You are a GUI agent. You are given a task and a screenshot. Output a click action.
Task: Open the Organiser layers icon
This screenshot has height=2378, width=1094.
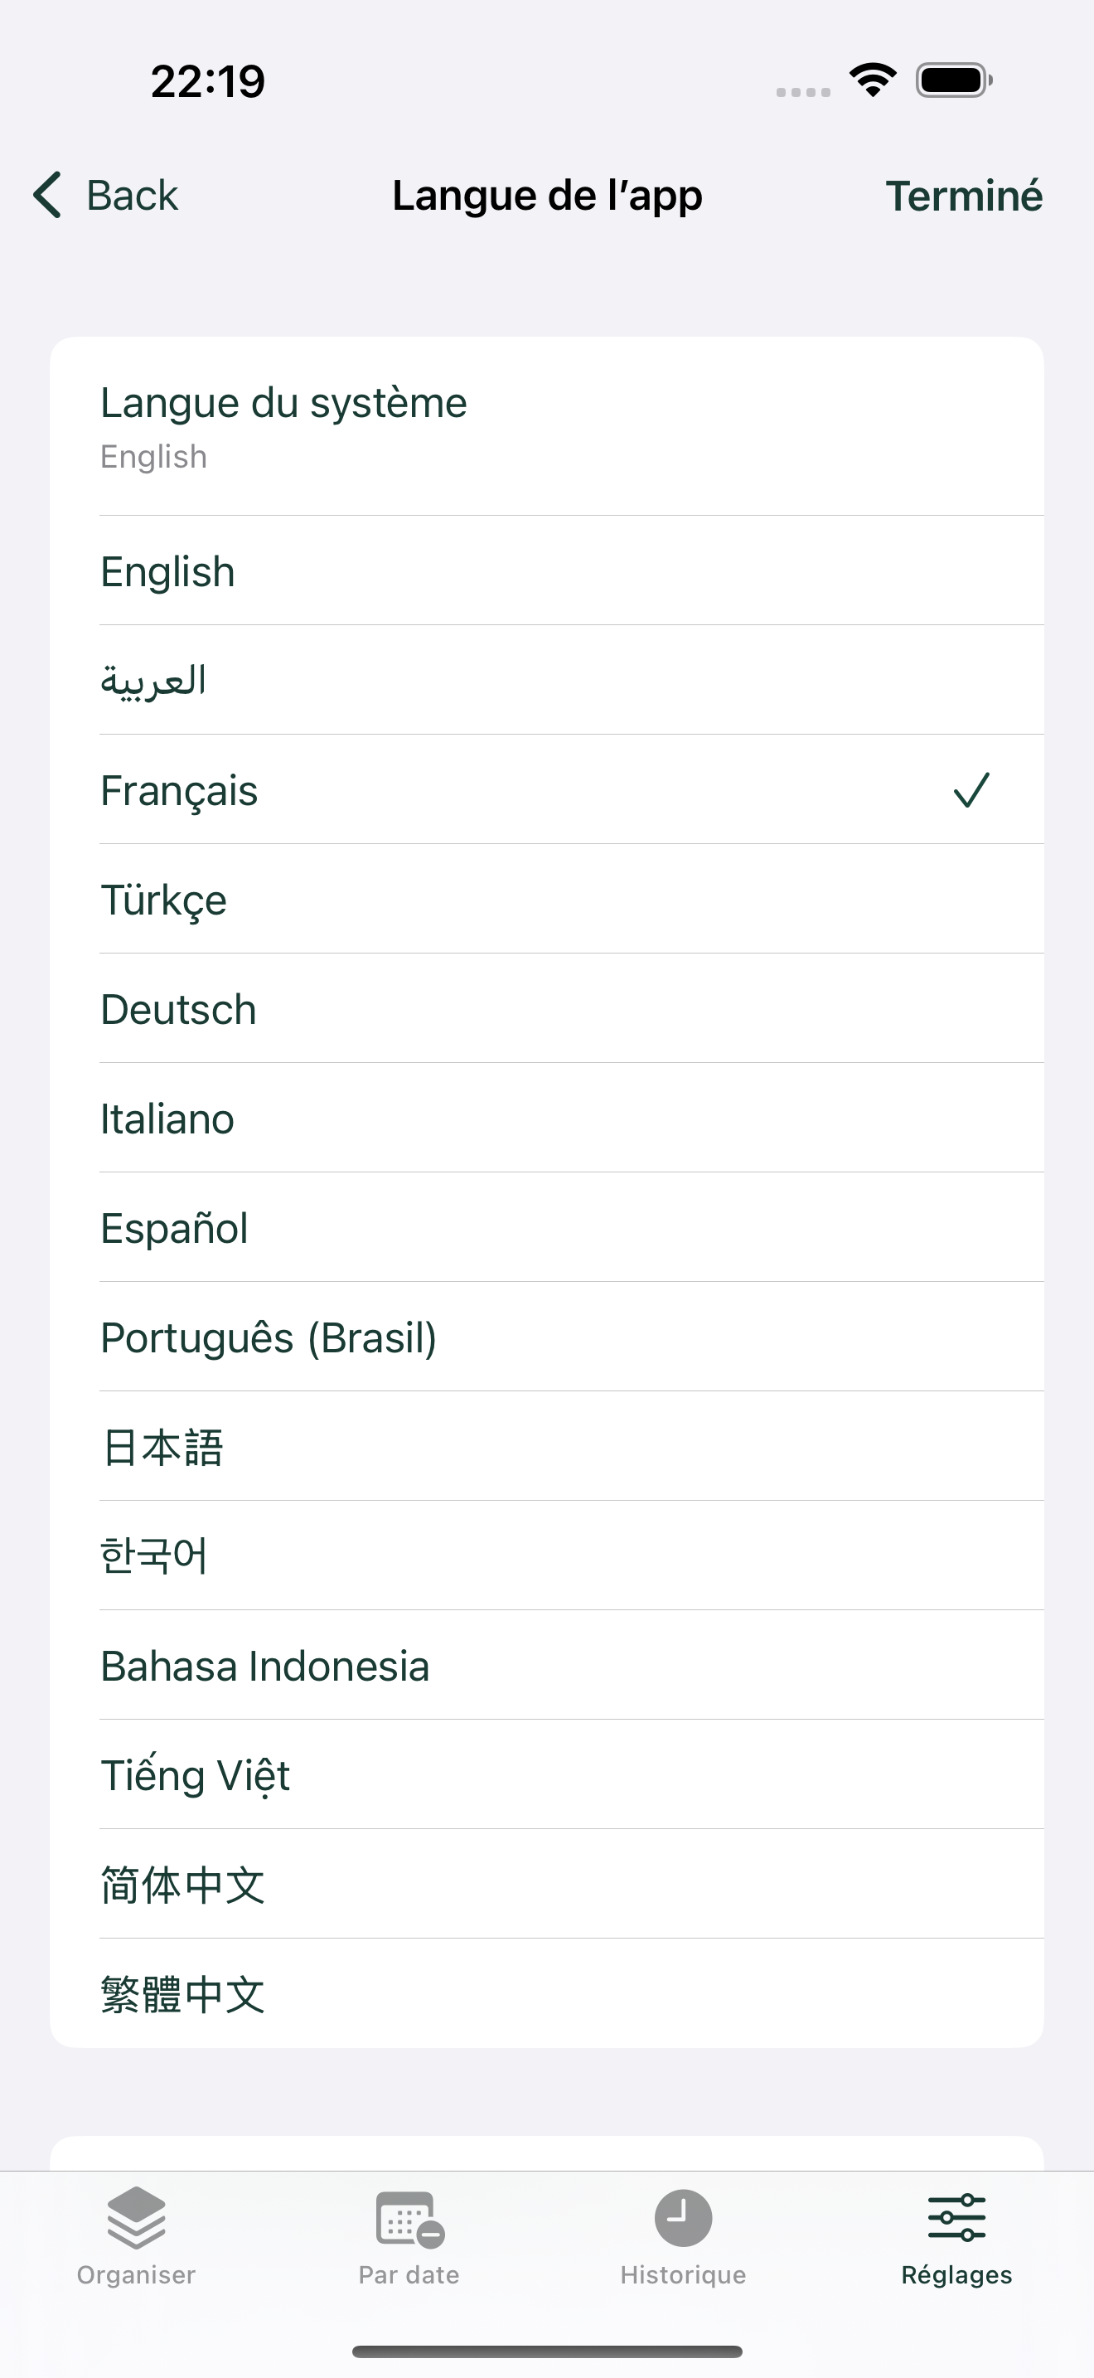137,2217
